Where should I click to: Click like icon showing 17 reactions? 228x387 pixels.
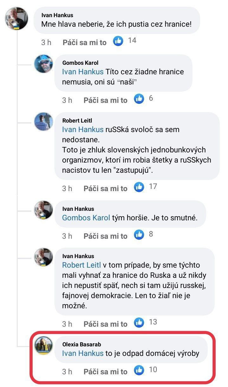(139, 187)
